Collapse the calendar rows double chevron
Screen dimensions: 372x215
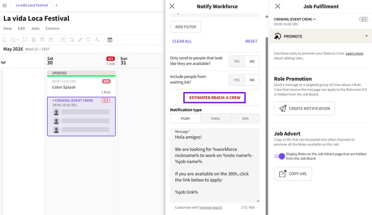(x=3, y=63)
